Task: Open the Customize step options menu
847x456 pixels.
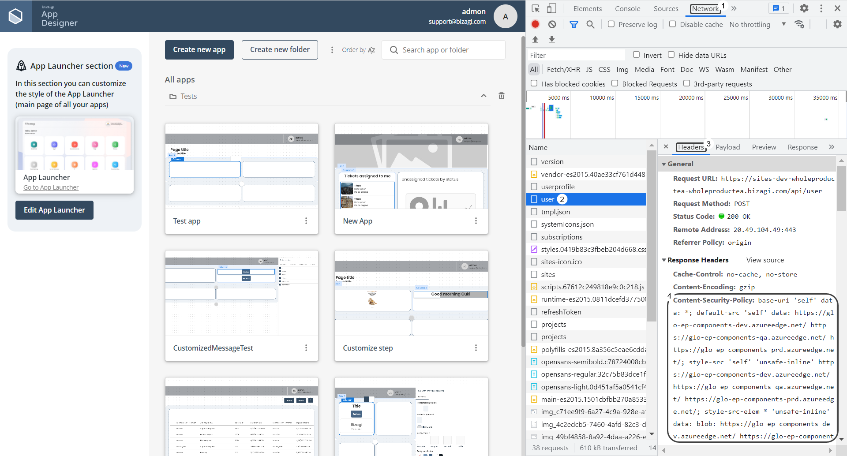Action: pos(476,348)
